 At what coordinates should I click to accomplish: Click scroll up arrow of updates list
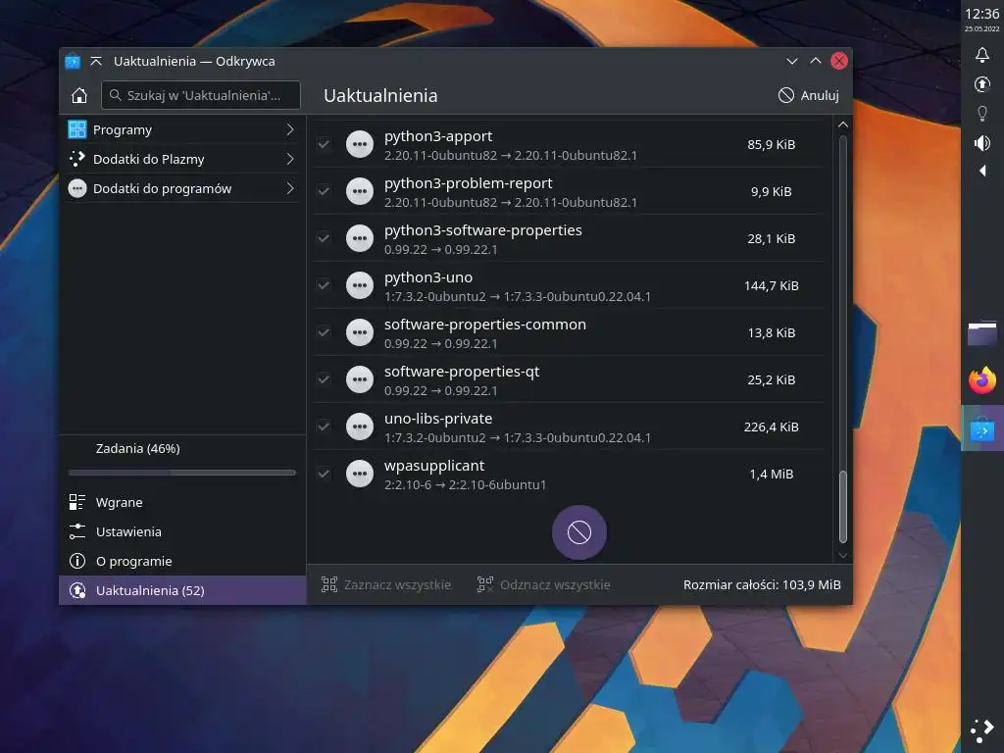coord(842,125)
